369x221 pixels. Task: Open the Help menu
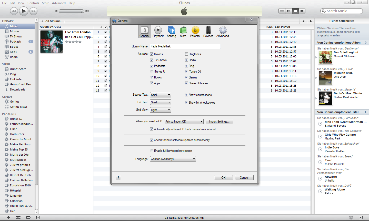pos(72,3)
